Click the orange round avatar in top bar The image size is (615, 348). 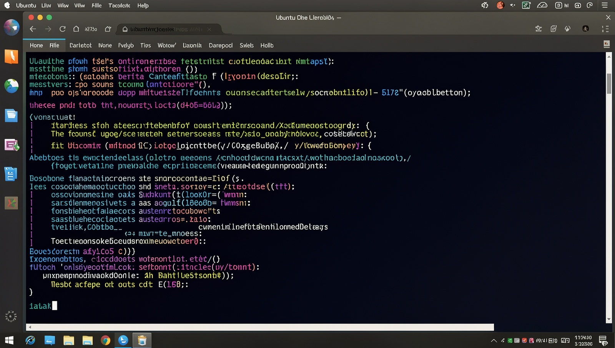click(x=500, y=5)
